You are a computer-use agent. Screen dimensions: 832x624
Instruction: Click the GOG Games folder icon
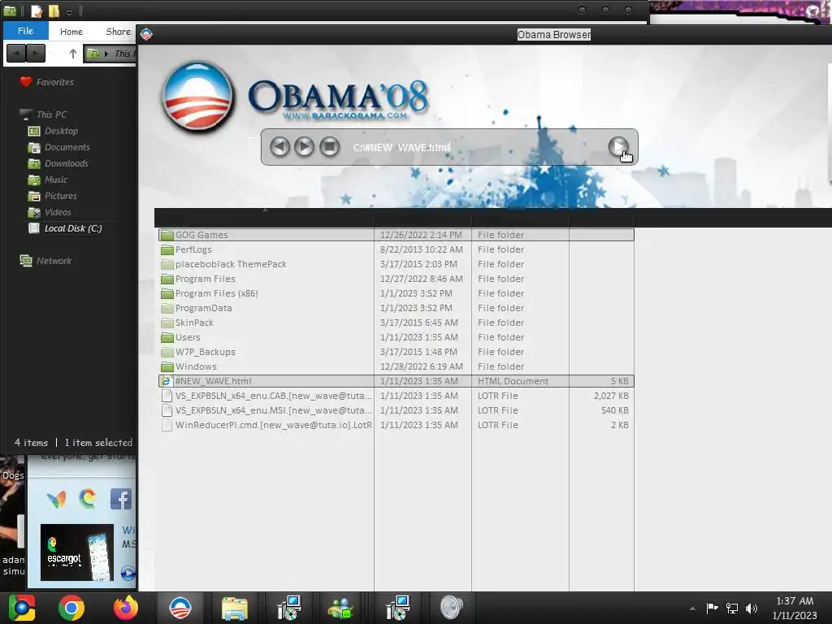coord(167,235)
